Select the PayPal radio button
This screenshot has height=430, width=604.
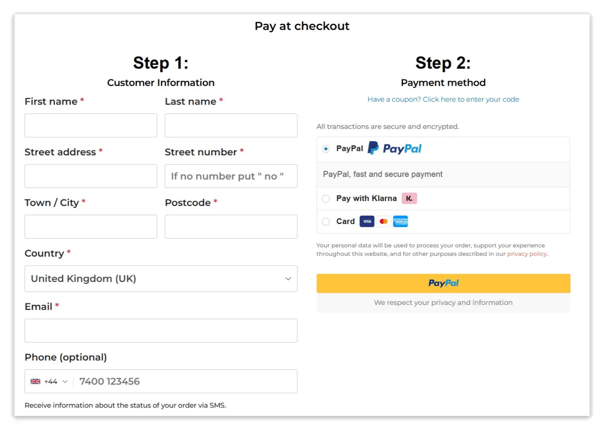point(326,149)
